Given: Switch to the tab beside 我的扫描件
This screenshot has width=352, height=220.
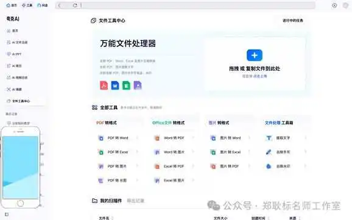Looking at the screenshot, I should [x=136, y=200].
